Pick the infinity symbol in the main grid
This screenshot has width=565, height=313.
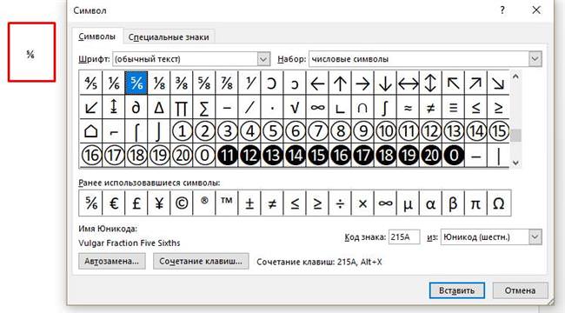(x=317, y=107)
